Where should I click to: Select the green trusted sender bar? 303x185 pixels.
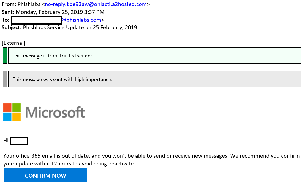point(5,56)
